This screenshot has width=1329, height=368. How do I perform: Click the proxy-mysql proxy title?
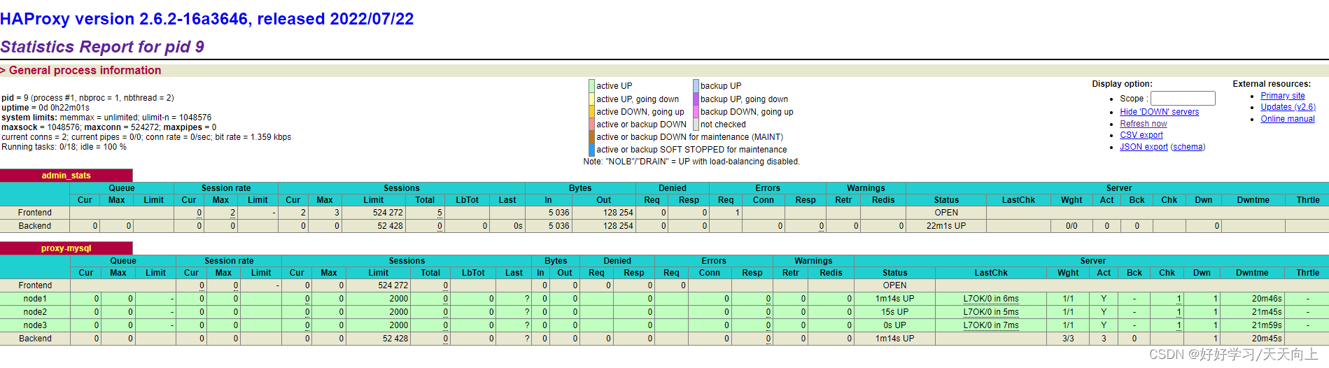[x=66, y=248]
